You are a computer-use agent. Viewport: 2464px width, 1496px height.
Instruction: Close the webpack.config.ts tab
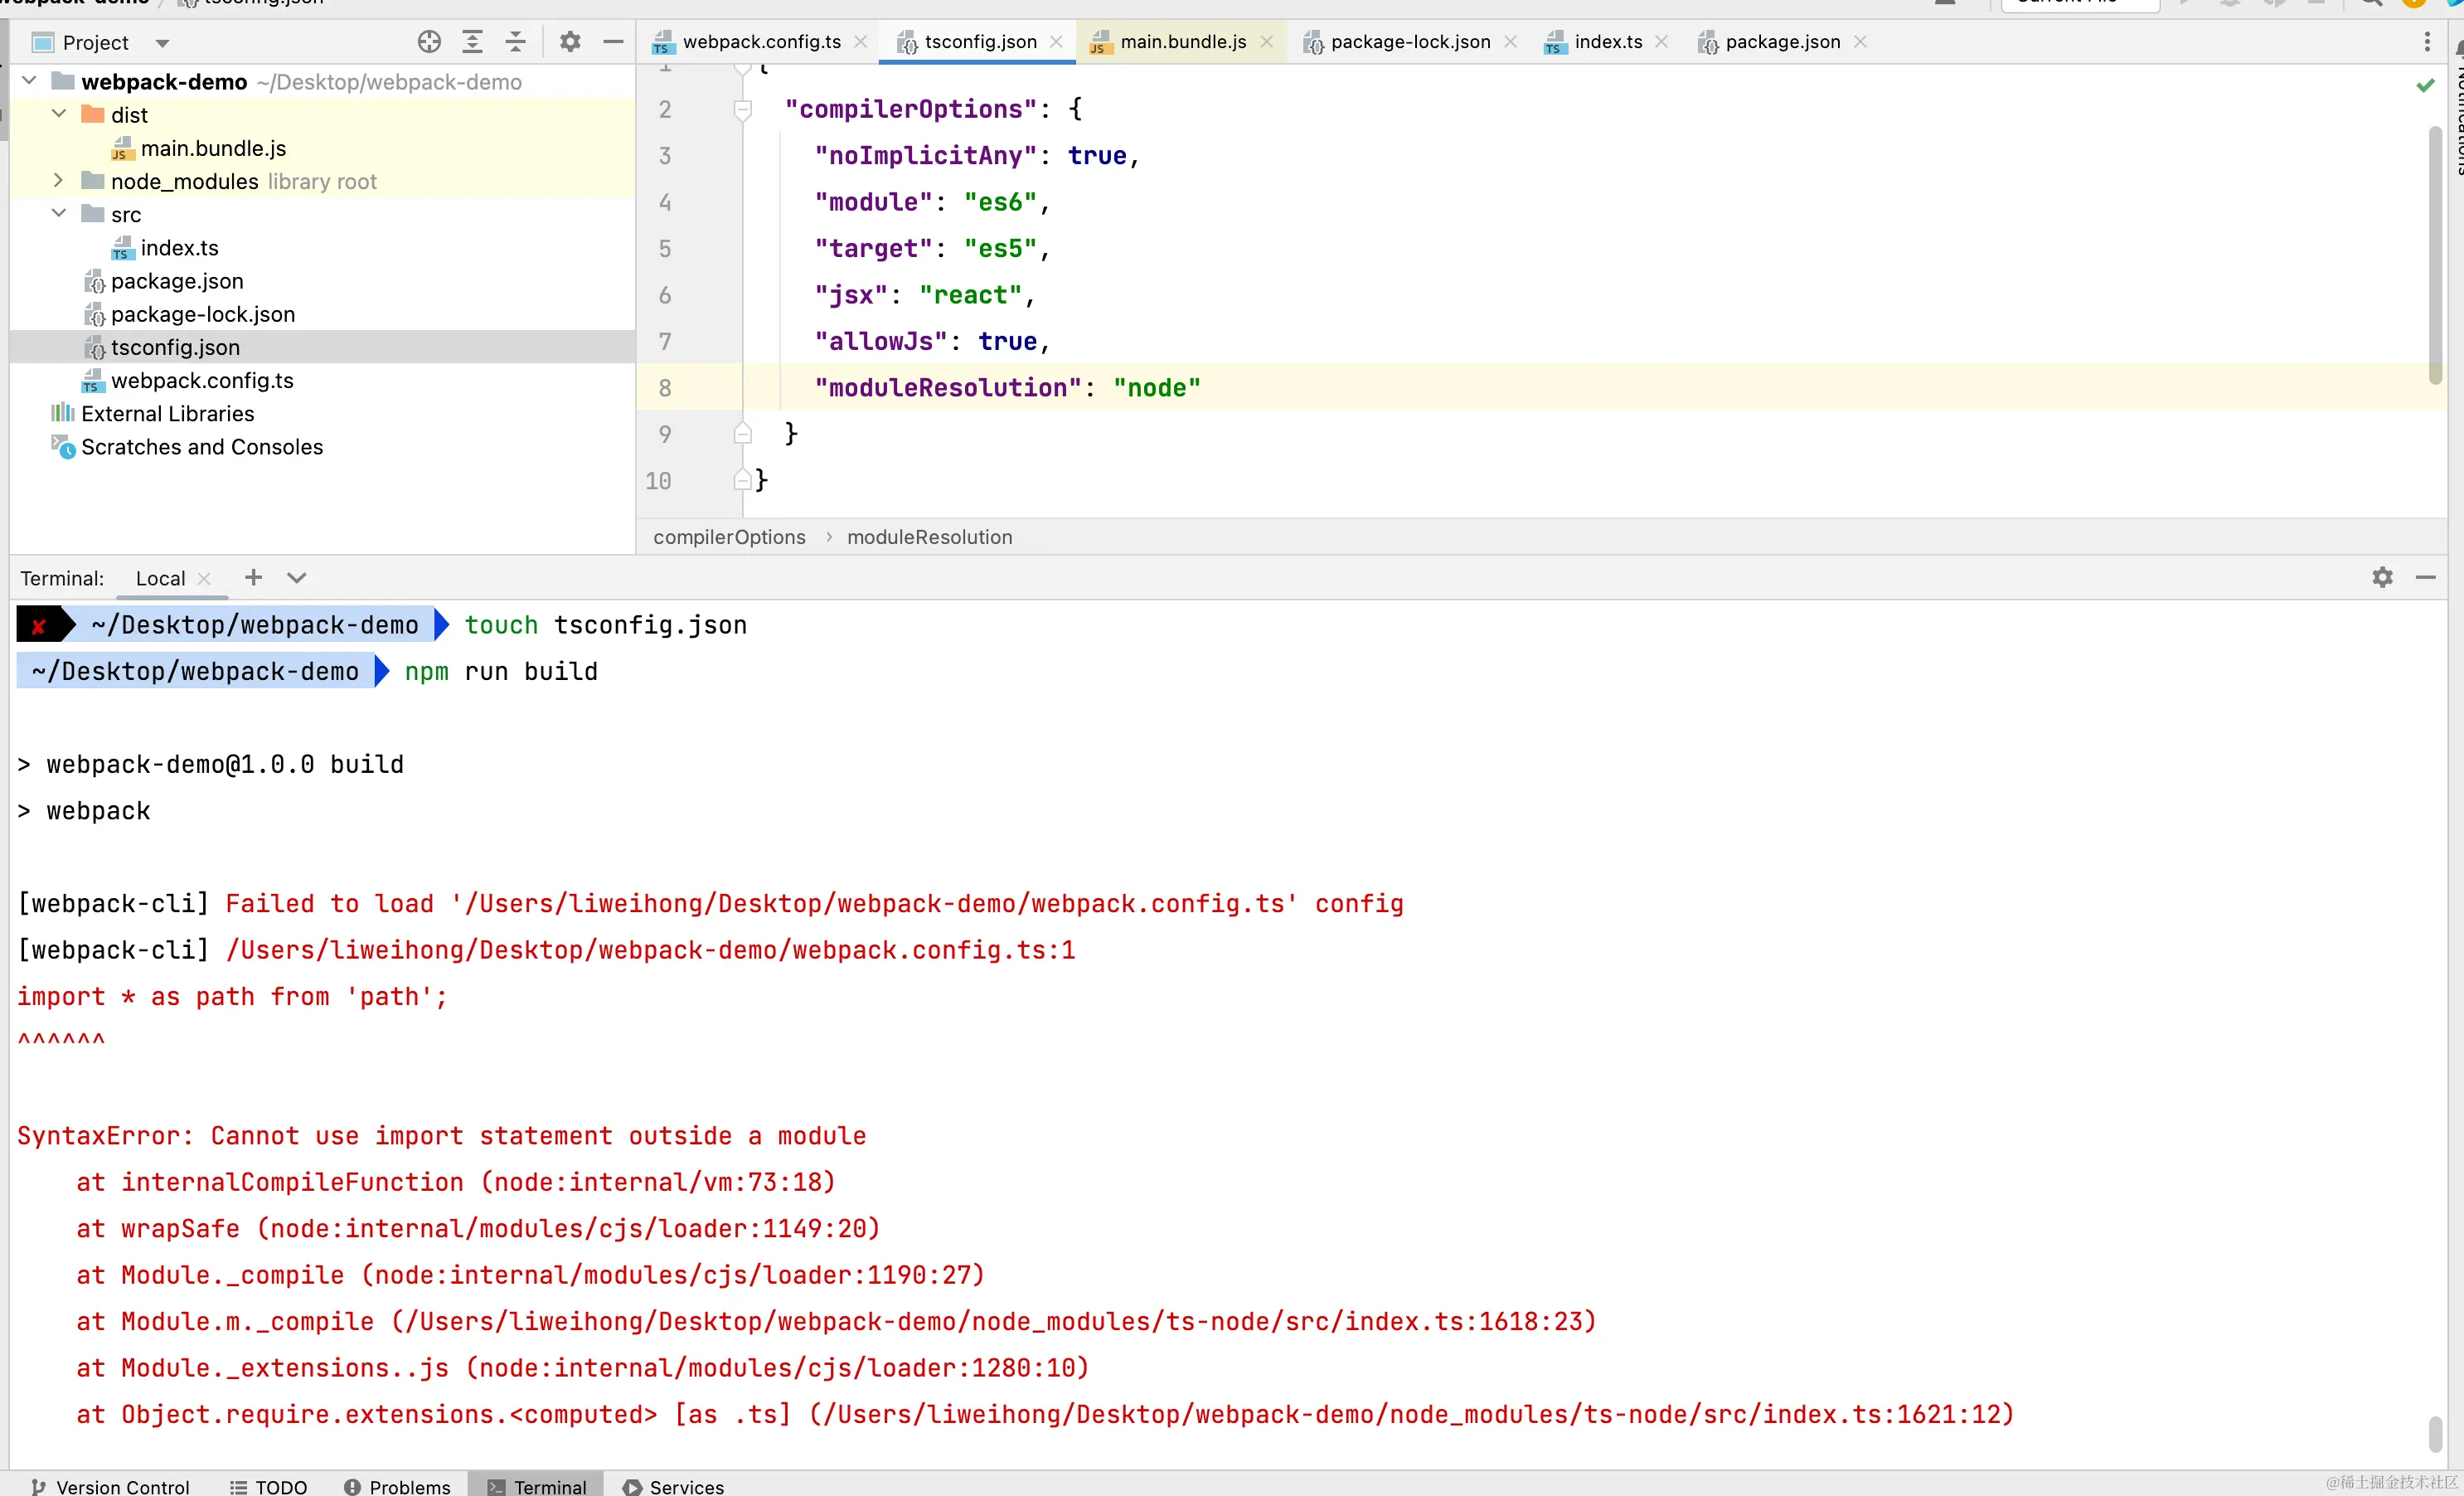point(861,42)
